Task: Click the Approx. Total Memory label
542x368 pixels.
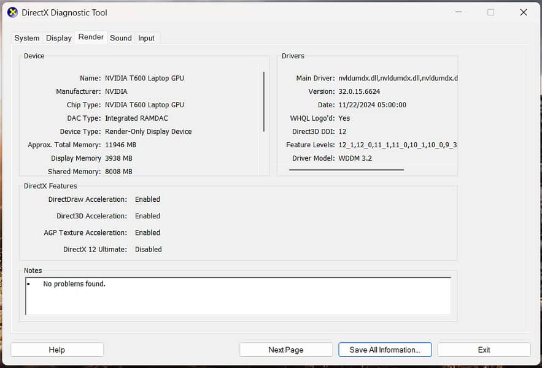Action: [64, 145]
